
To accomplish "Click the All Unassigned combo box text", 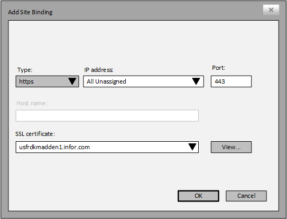I will click(106, 81).
